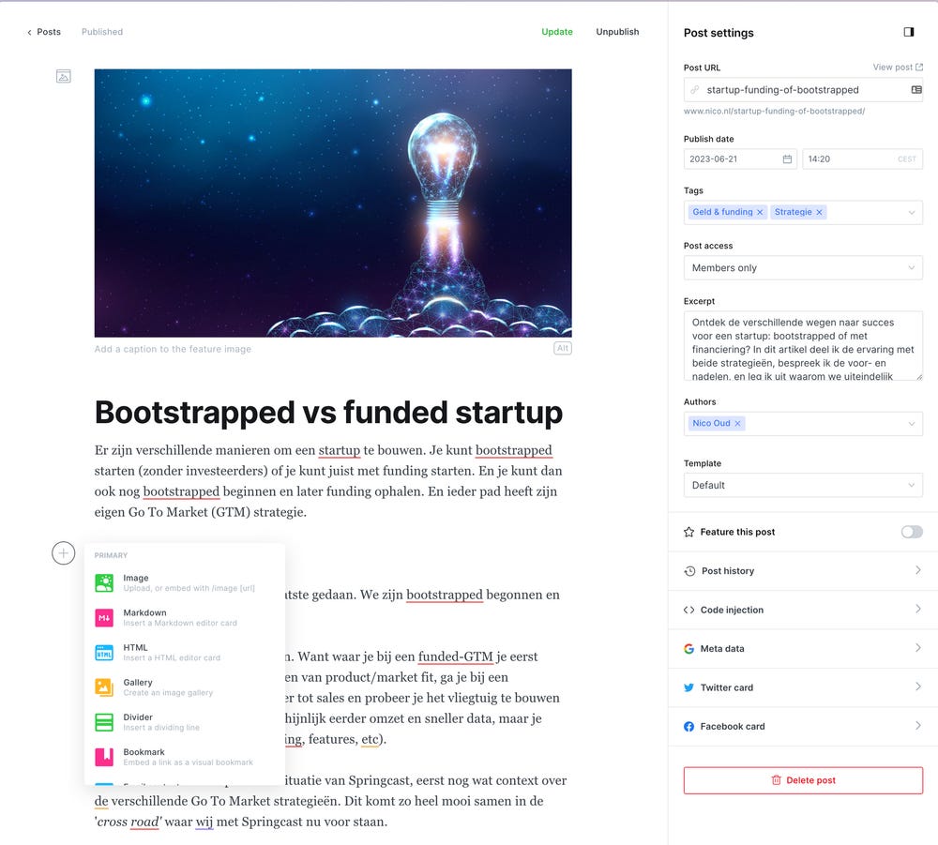Remove the Geld & funding tag
This screenshot has width=938, height=845.
(x=760, y=212)
